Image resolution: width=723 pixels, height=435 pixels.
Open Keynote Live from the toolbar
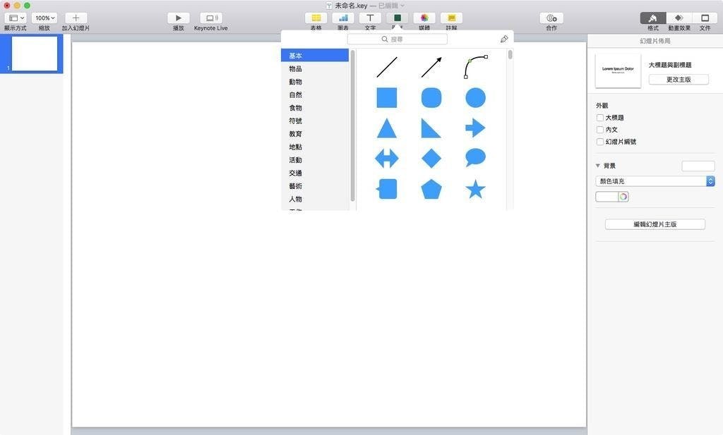point(210,18)
